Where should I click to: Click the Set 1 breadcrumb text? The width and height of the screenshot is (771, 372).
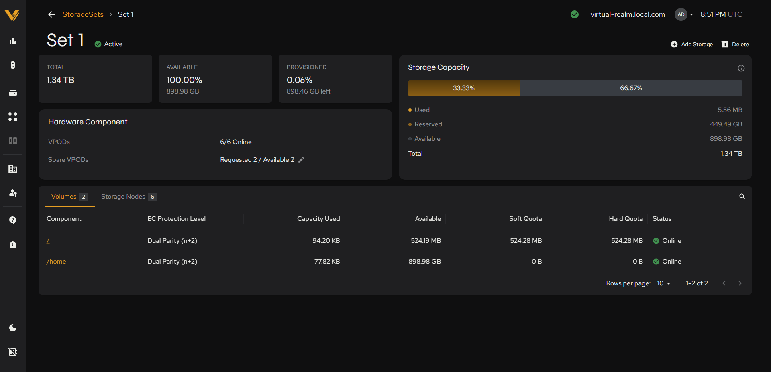[126, 14]
